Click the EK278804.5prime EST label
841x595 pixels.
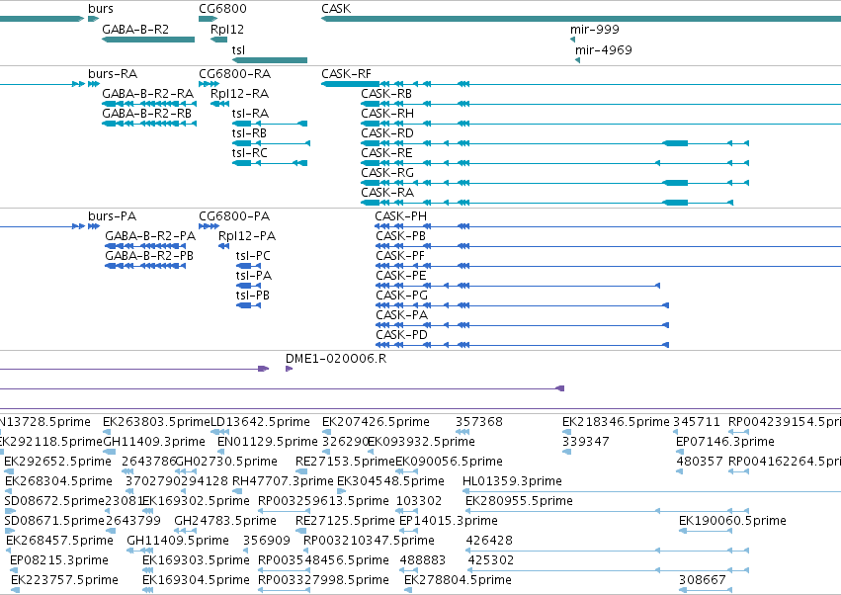[x=458, y=580]
